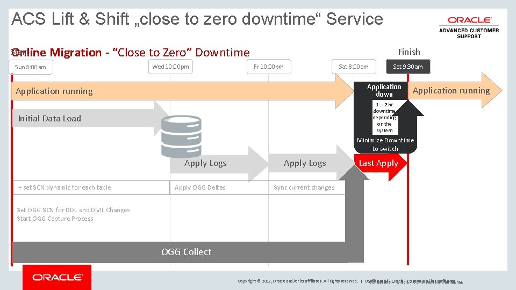
Task: Click the 'Initial Data Load' arrow
Action: (90, 118)
